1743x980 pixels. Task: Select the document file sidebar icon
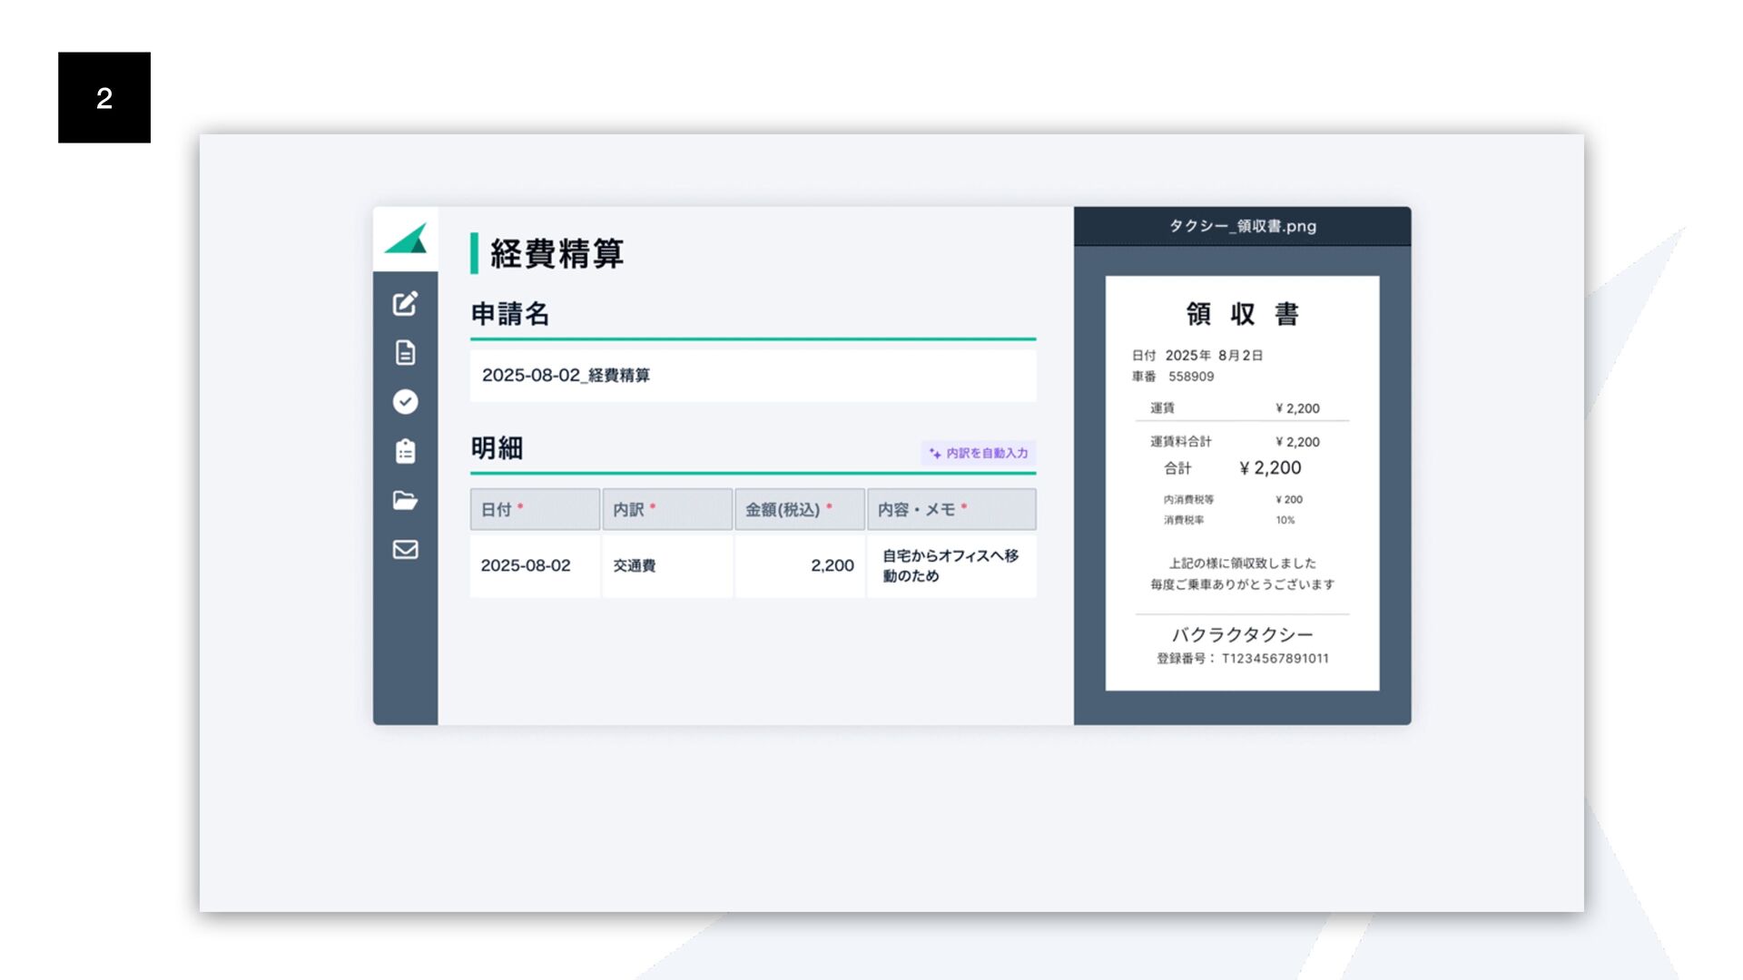click(x=405, y=352)
